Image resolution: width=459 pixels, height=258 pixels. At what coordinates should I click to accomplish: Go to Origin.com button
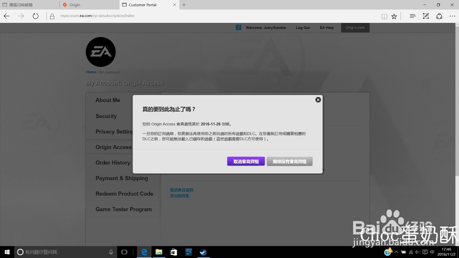[355, 28]
